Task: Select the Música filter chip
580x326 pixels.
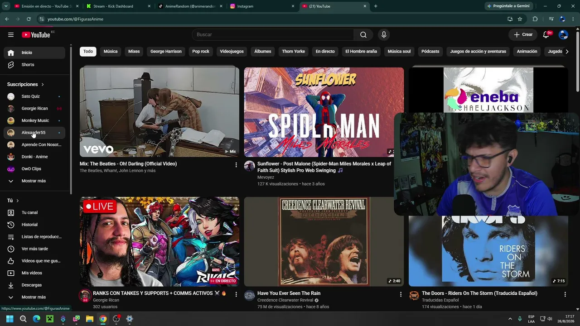Action: 111,52
